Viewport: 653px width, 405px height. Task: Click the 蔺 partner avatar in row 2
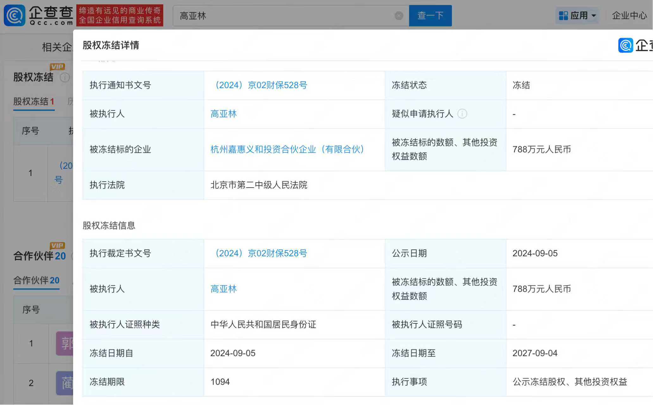click(65, 383)
